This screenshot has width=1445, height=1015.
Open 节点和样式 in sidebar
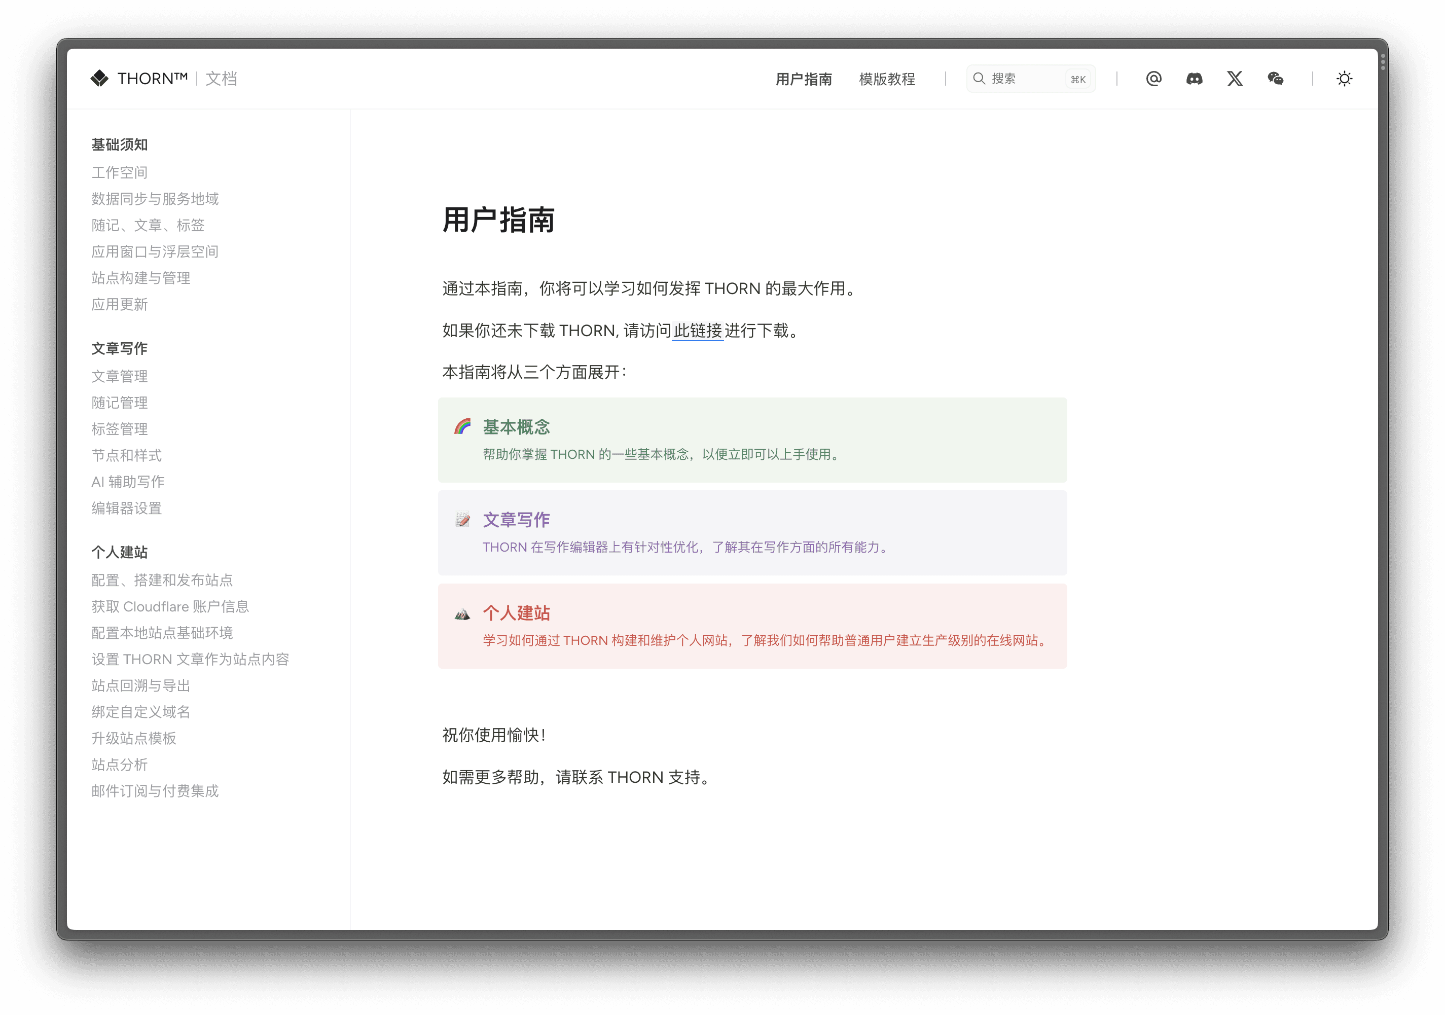tap(126, 456)
